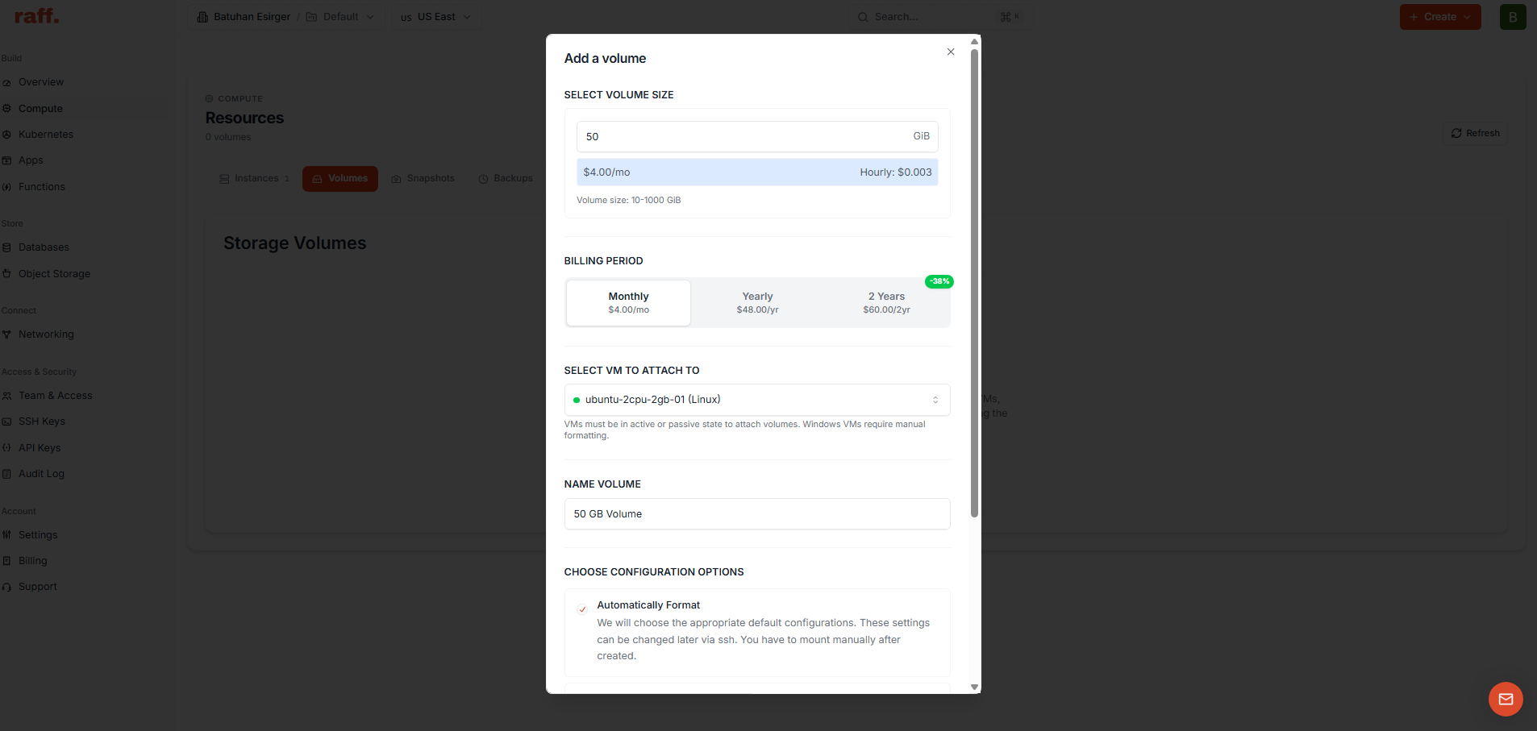Open the Overview sidebar item
1537x731 pixels.
[x=41, y=82]
